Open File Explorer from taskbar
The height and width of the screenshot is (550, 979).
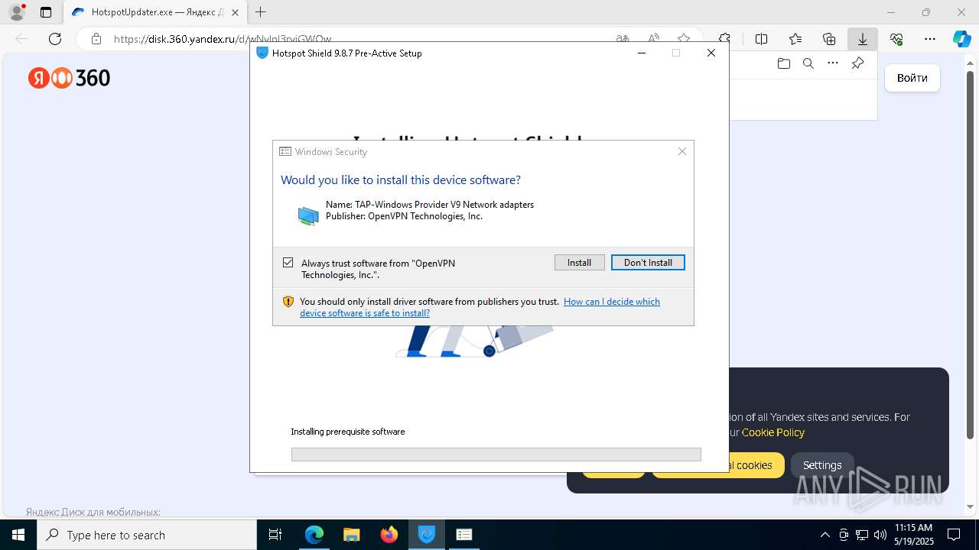[x=351, y=535]
